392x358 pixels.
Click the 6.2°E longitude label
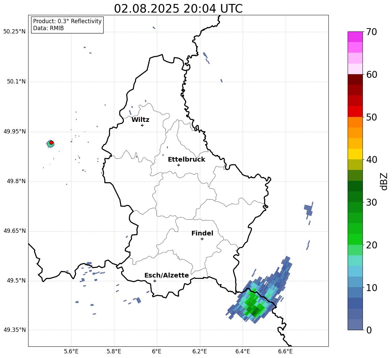pos(200,351)
